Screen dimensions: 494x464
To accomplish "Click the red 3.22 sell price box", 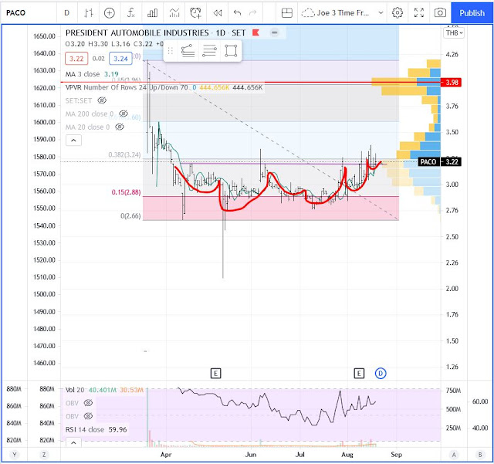I will pyautogui.click(x=76, y=59).
